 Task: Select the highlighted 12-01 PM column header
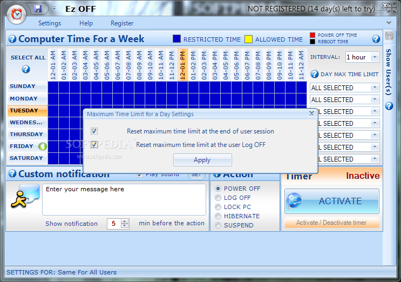[182, 65]
